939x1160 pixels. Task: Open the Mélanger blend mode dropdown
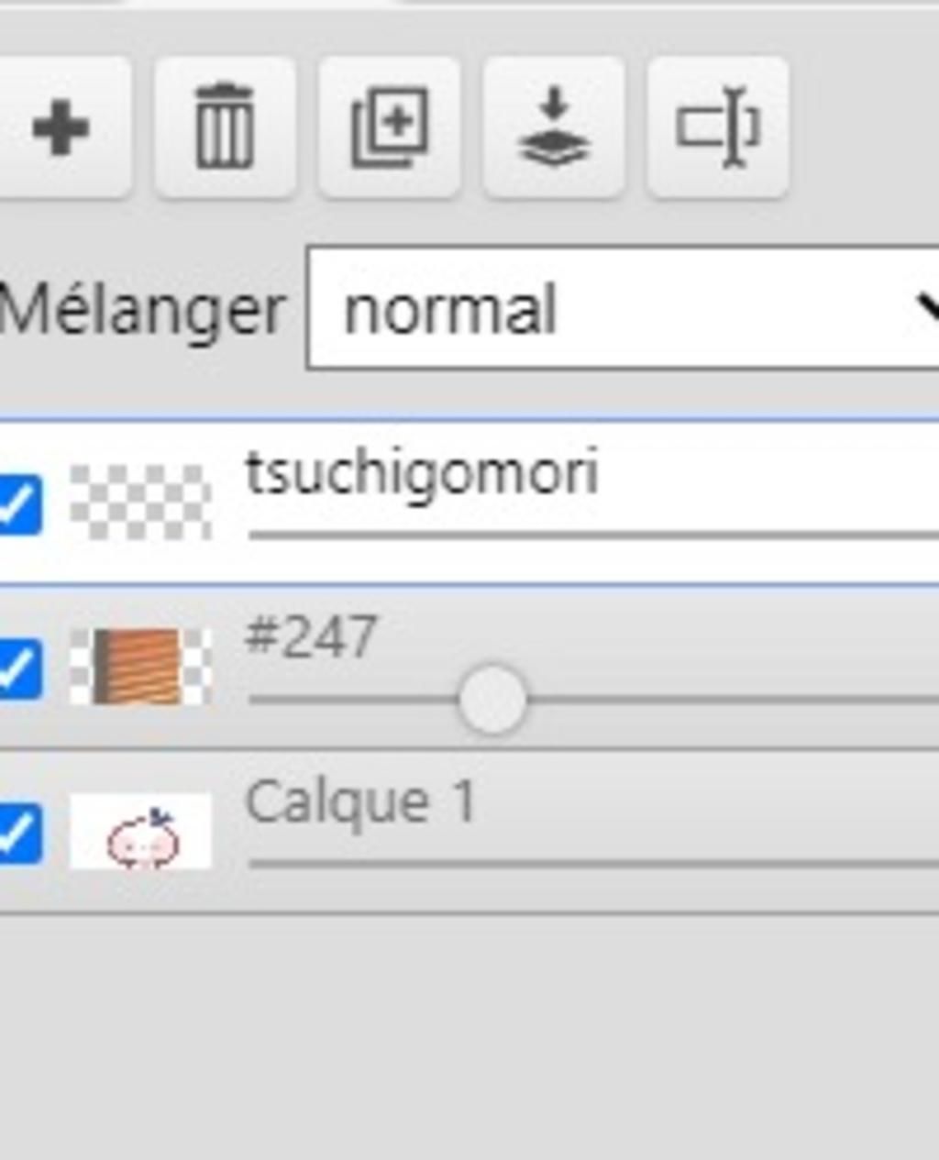[624, 309]
